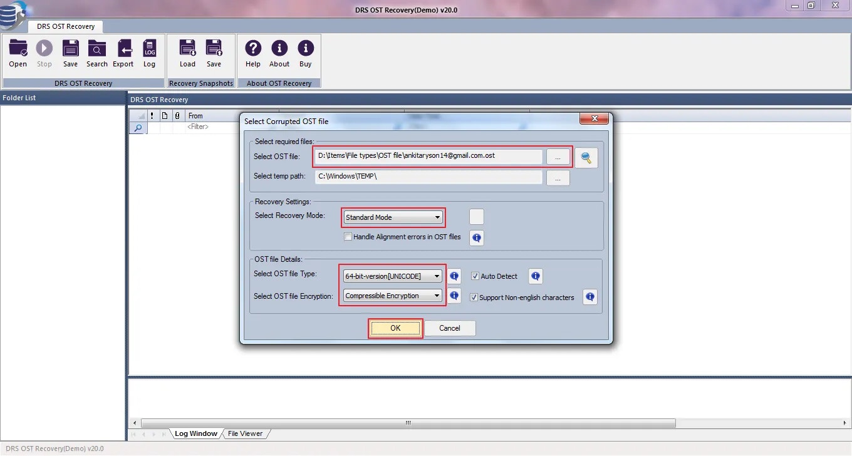Click the magnifier icon to search OST files
Screen dimensions: 852x456
click(x=586, y=158)
